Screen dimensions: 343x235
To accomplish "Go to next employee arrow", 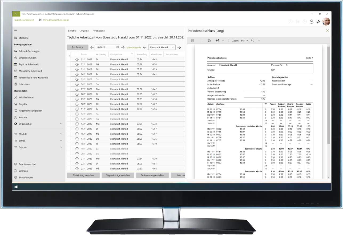I will coord(179,47).
